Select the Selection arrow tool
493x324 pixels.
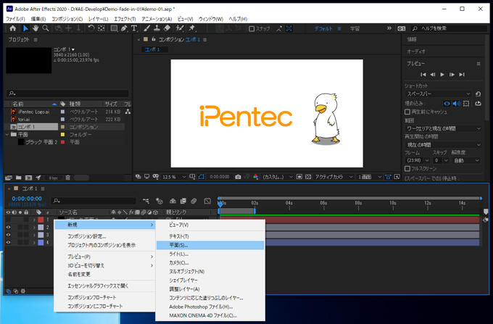coord(25,28)
